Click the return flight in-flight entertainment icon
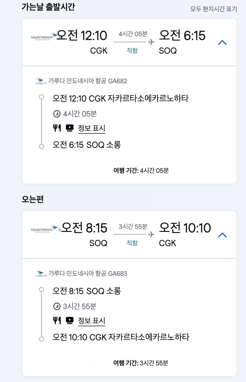The height and width of the screenshot is (382, 246). click(70, 320)
